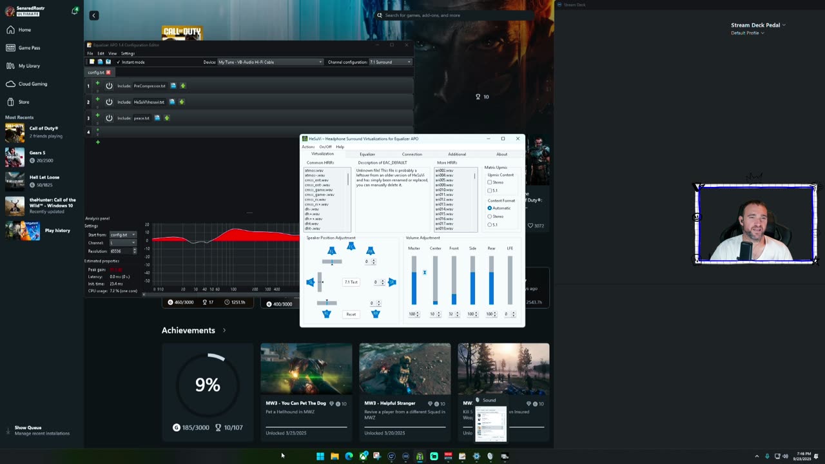Open the Stream Deck Pedal device dropdown
Screen dimensions: 825x464
click(x=758, y=25)
